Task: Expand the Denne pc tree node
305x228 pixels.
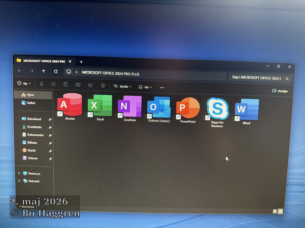Action: pos(19,173)
